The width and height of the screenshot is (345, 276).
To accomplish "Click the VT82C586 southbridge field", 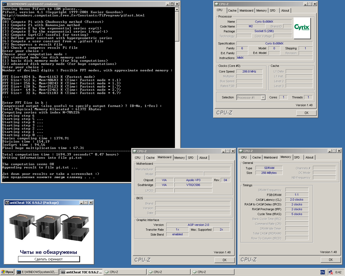I will (193, 185).
